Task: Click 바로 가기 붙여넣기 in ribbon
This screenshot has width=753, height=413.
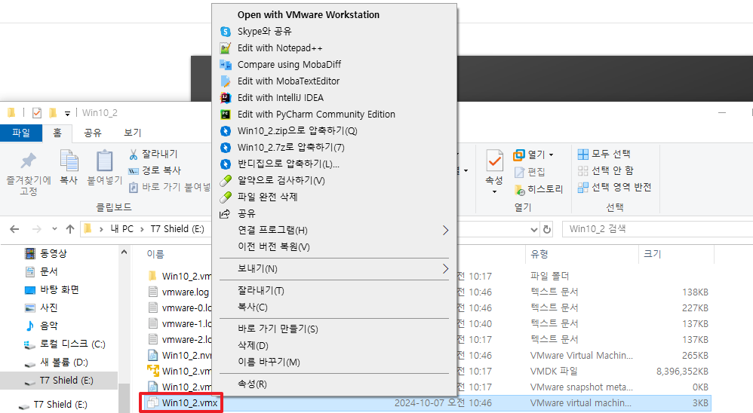Action: pyautogui.click(x=170, y=187)
